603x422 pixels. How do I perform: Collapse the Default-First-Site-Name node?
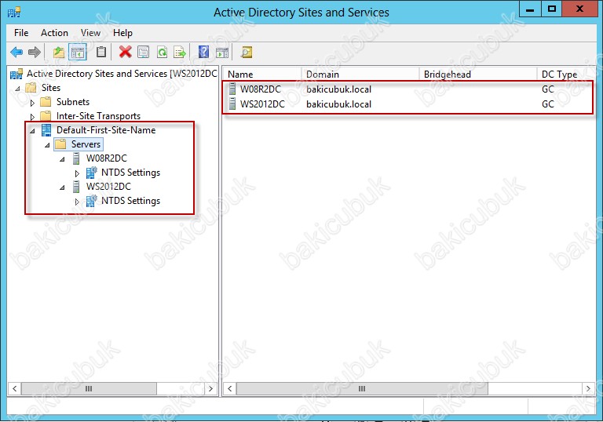pyautogui.click(x=32, y=131)
